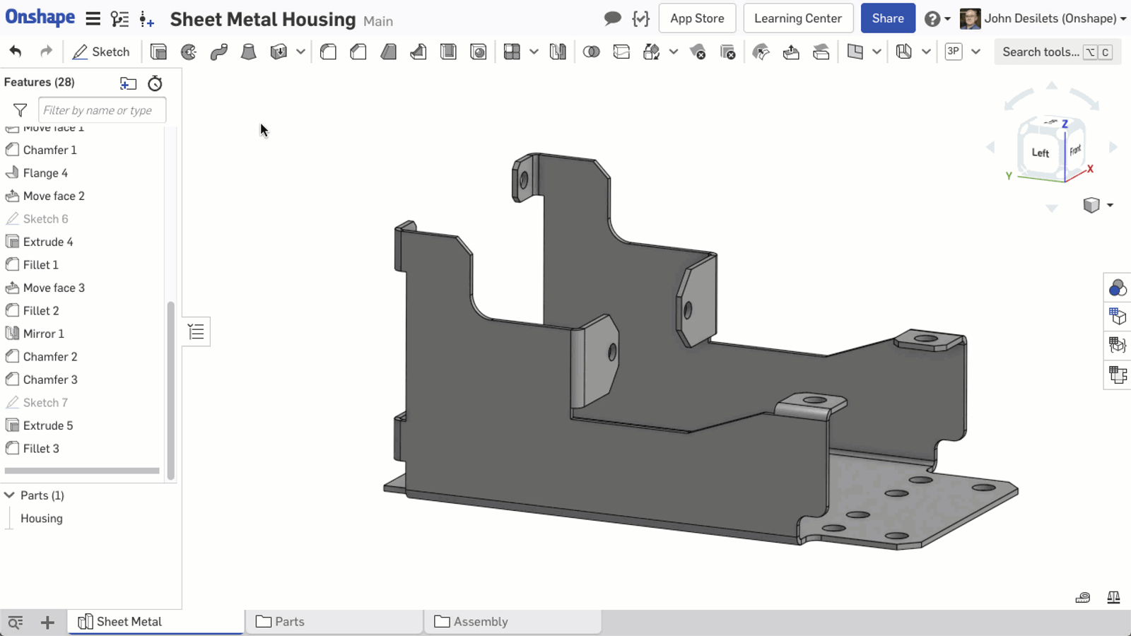The width and height of the screenshot is (1131, 636).
Task: Switch to the Parts tab
Action: pyautogui.click(x=334, y=621)
